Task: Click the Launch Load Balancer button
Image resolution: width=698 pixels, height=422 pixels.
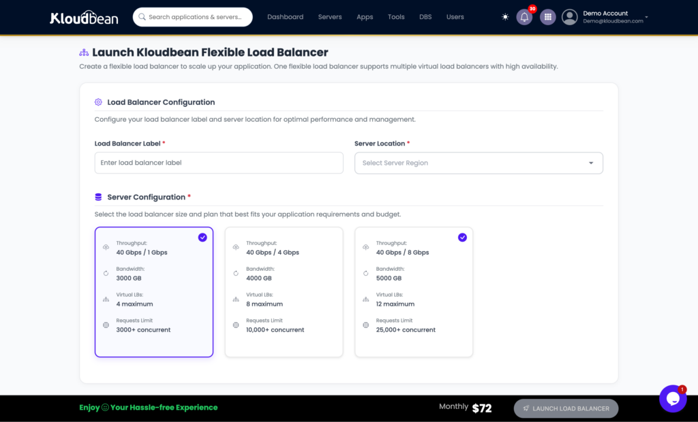Action: coord(566,408)
